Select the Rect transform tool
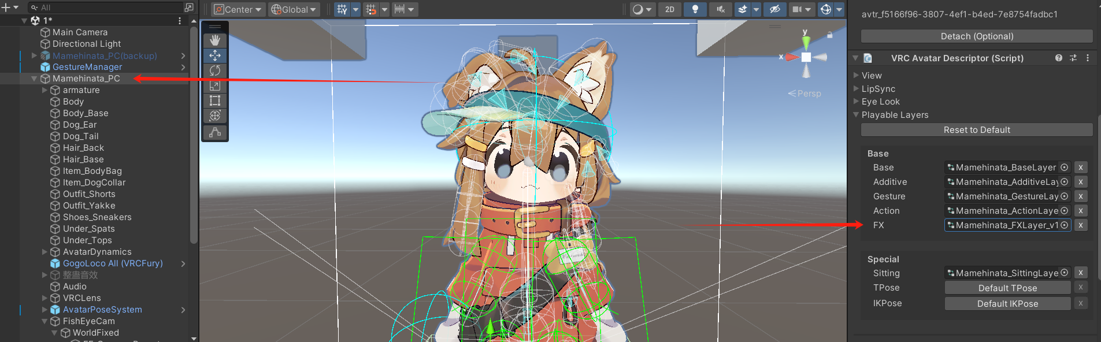The image size is (1101, 342). (x=215, y=101)
